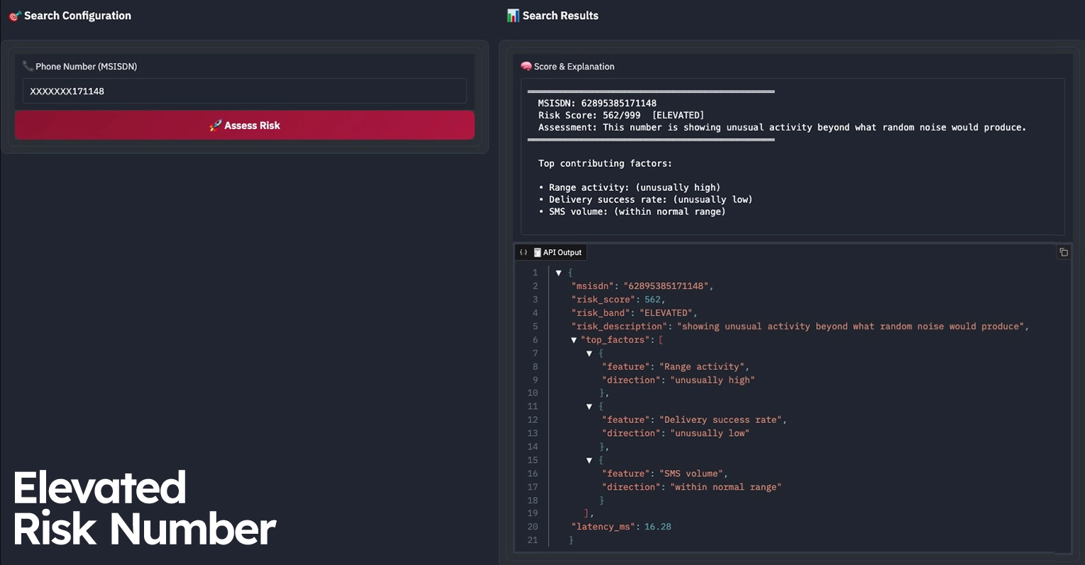Collapse the Delivery success rate factor object

(589, 407)
